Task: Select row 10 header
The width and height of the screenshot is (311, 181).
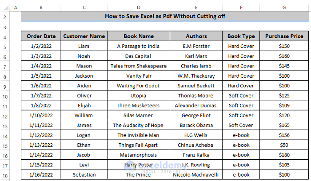Action: coord(4,96)
